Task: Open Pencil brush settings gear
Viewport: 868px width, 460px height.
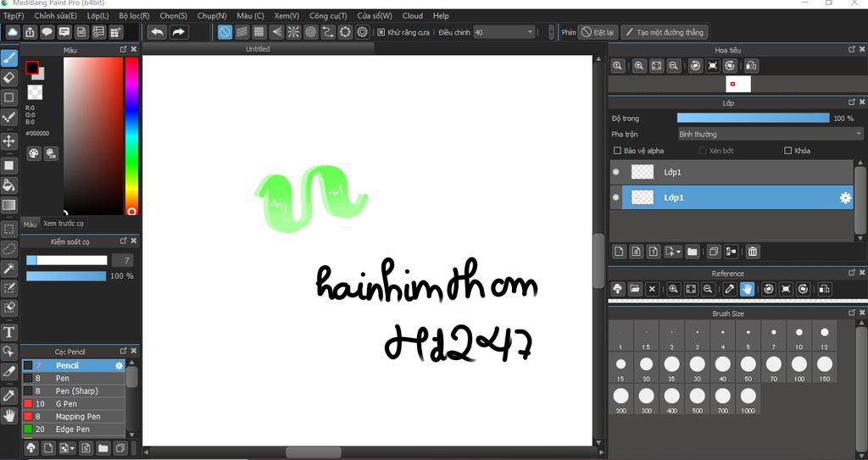Action: point(119,365)
